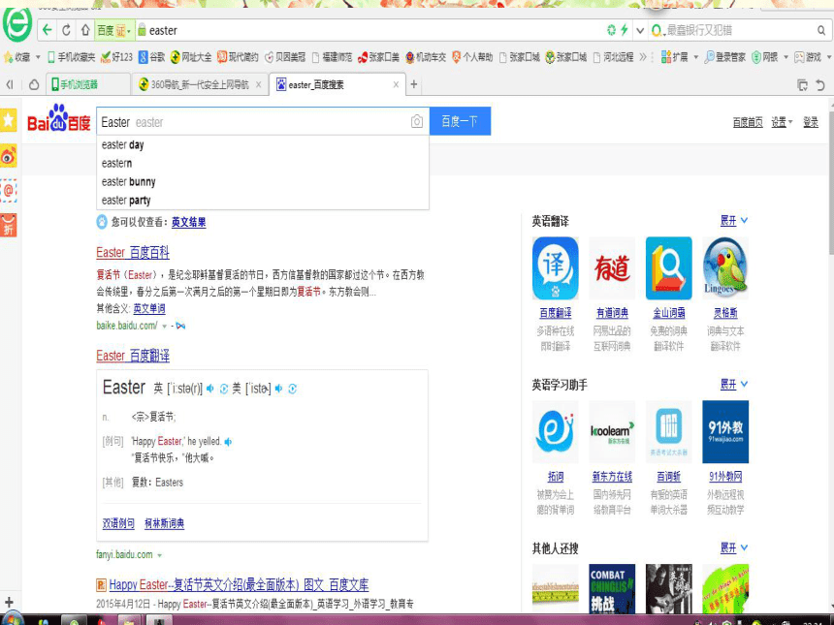This screenshot has height=625, width=834.
Task: Play American pronunciation of Easter
Action: (x=278, y=389)
